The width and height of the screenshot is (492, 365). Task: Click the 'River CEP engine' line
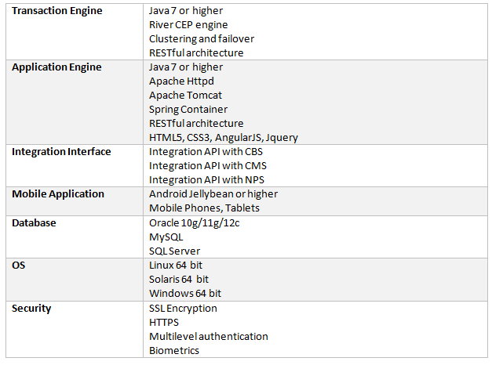coord(188,25)
